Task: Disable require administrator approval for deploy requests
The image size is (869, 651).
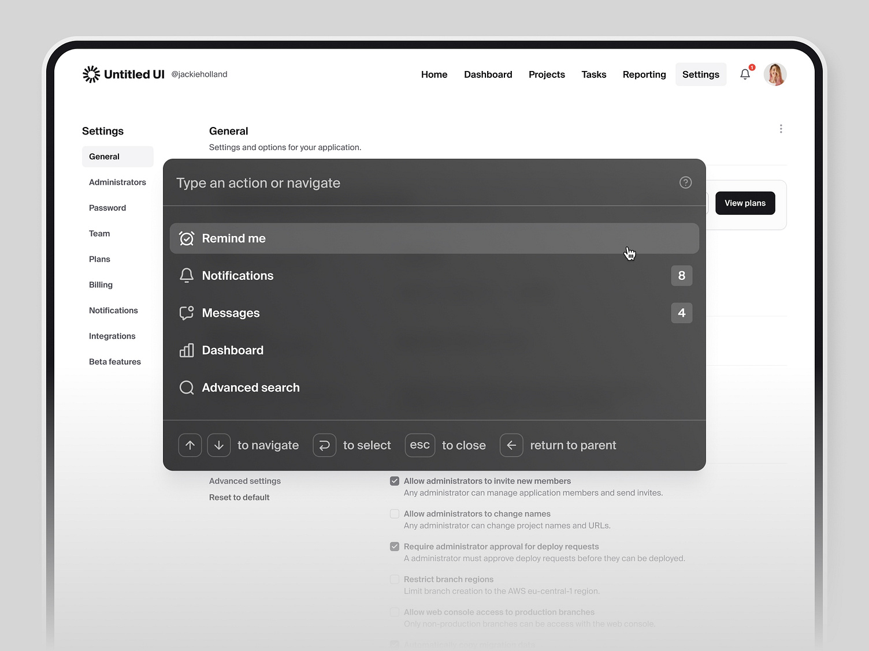Action: 394,547
